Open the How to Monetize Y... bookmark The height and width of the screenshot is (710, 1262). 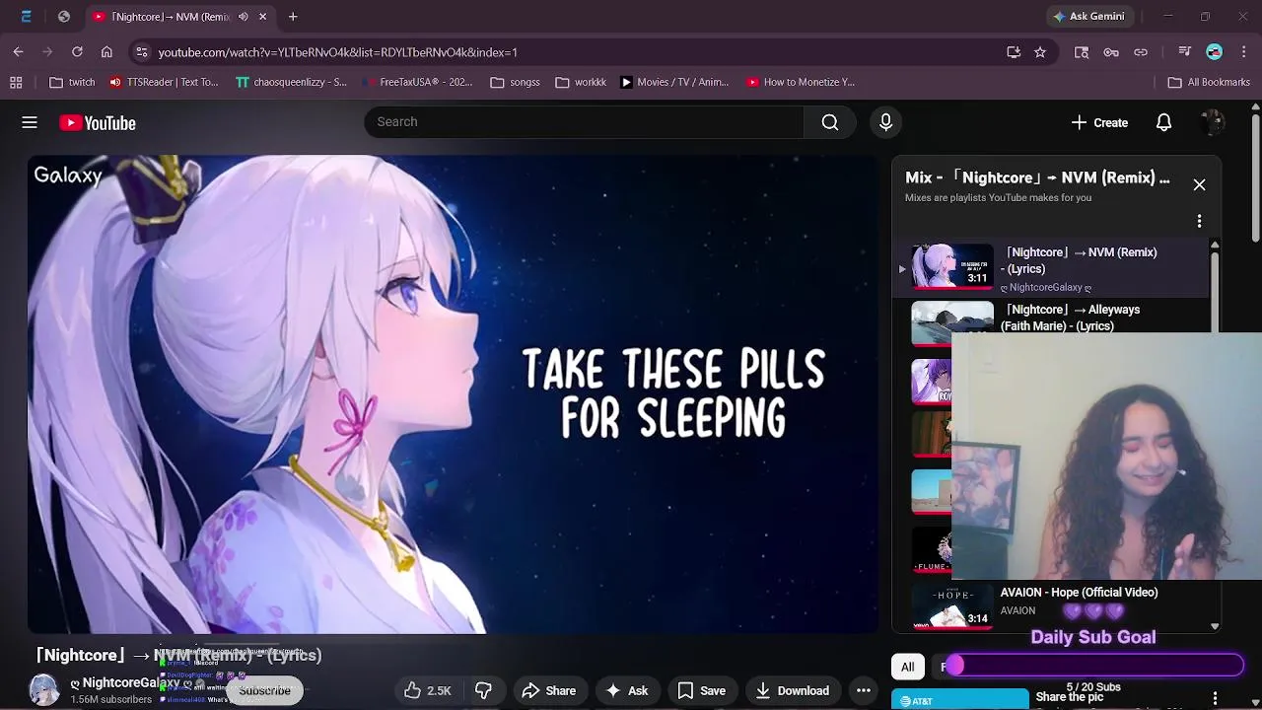tap(801, 82)
